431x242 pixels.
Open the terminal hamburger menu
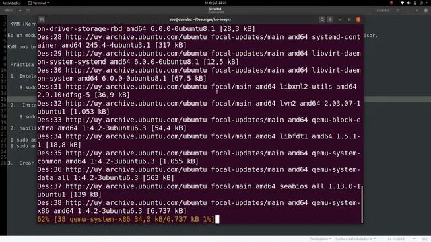click(x=331, y=19)
